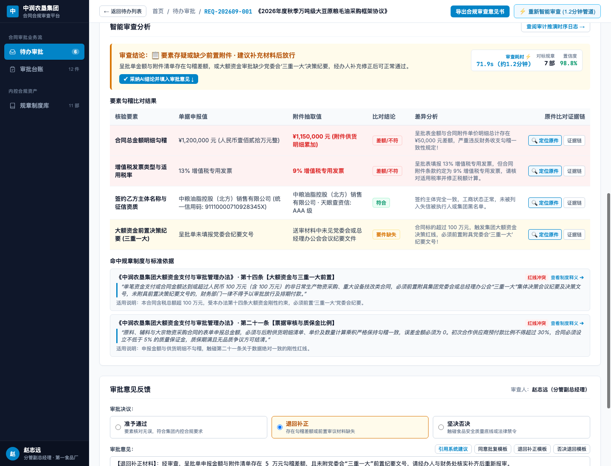The image size is (611, 466).
Task: Insert the 退回补正模板 template
Action: [532, 449]
